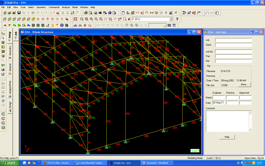This screenshot has width=265, height=166.
Task: Click the rotate-up red arrow icon
Action: pyautogui.click(x=38, y=19)
